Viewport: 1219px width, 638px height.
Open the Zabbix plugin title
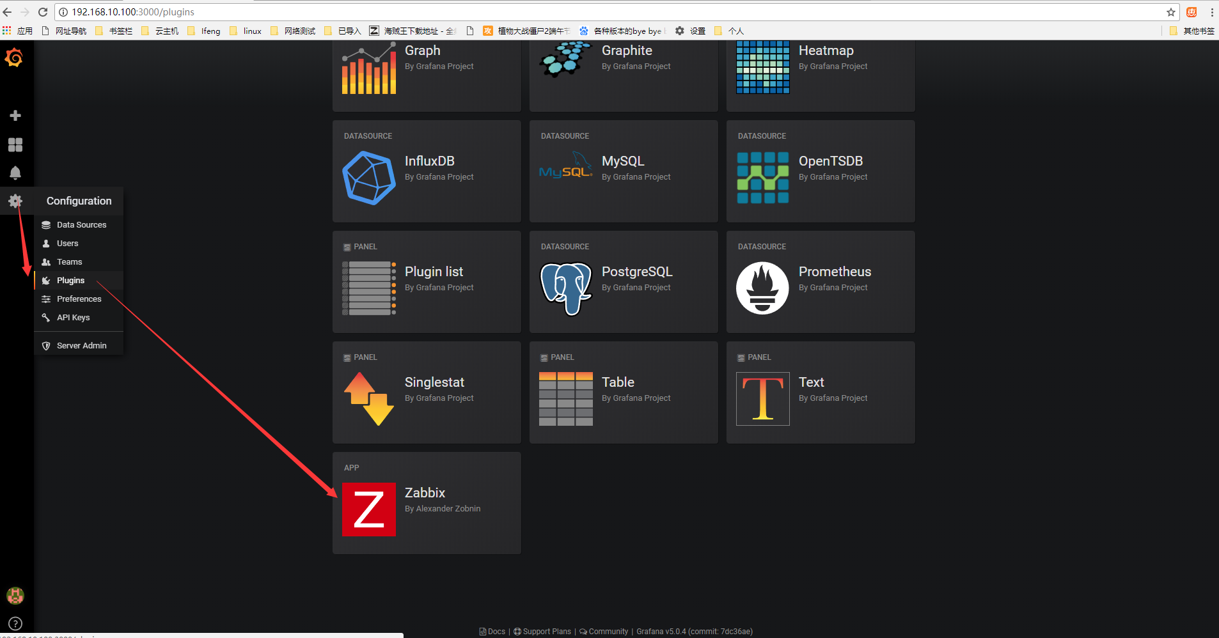425,493
